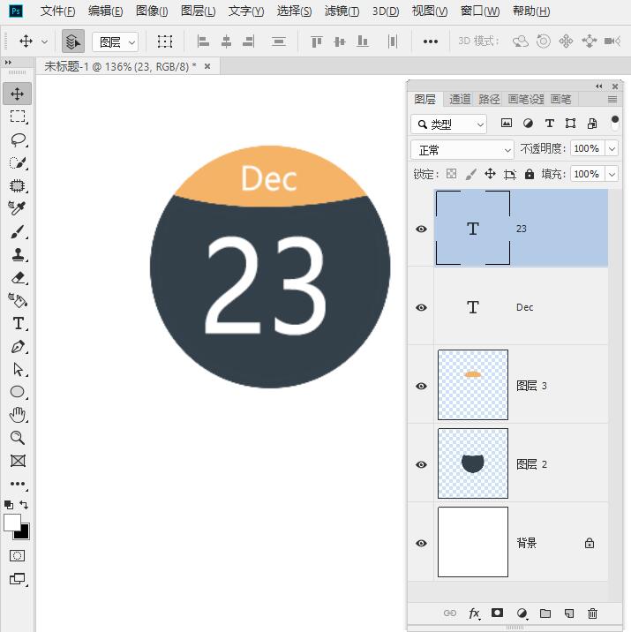The width and height of the screenshot is (631, 632).
Task: Select the Lasso tool
Action: tap(18, 139)
